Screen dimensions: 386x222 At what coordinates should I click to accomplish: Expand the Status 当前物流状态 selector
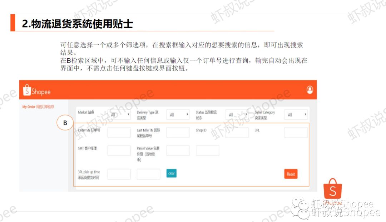(236, 114)
